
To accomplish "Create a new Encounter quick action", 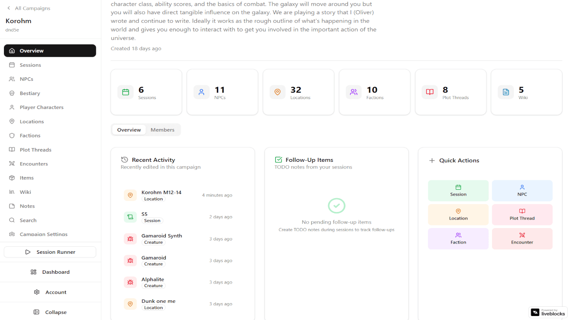I will pos(522,239).
